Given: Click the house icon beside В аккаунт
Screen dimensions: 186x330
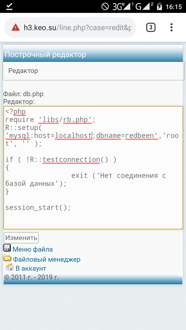Looking at the screenshot, I should (10, 267).
